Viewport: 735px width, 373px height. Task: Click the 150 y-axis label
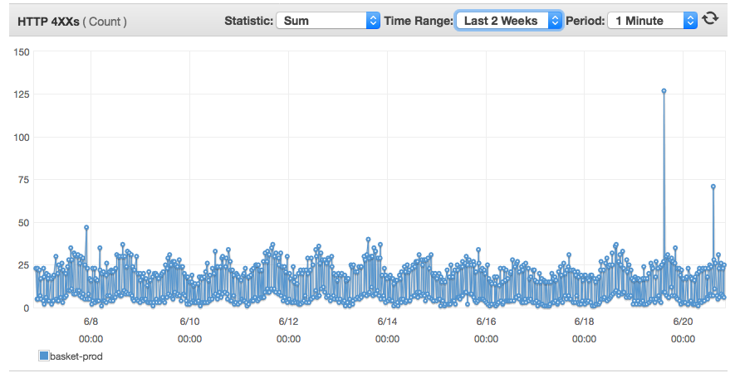[x=22, y=52]
